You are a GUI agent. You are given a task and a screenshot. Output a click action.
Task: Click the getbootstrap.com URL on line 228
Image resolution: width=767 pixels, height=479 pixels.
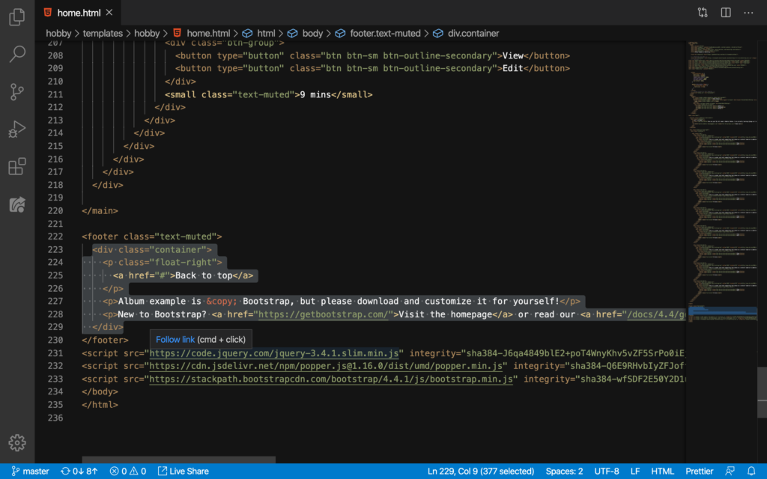[x=323, y=314]
